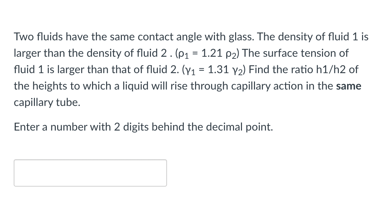The image size is (384, 203).
Task: Place cursor inside the empty answer field
Action: click(x=90, y=173)
